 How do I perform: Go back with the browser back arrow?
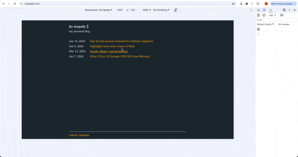[4, 4]
